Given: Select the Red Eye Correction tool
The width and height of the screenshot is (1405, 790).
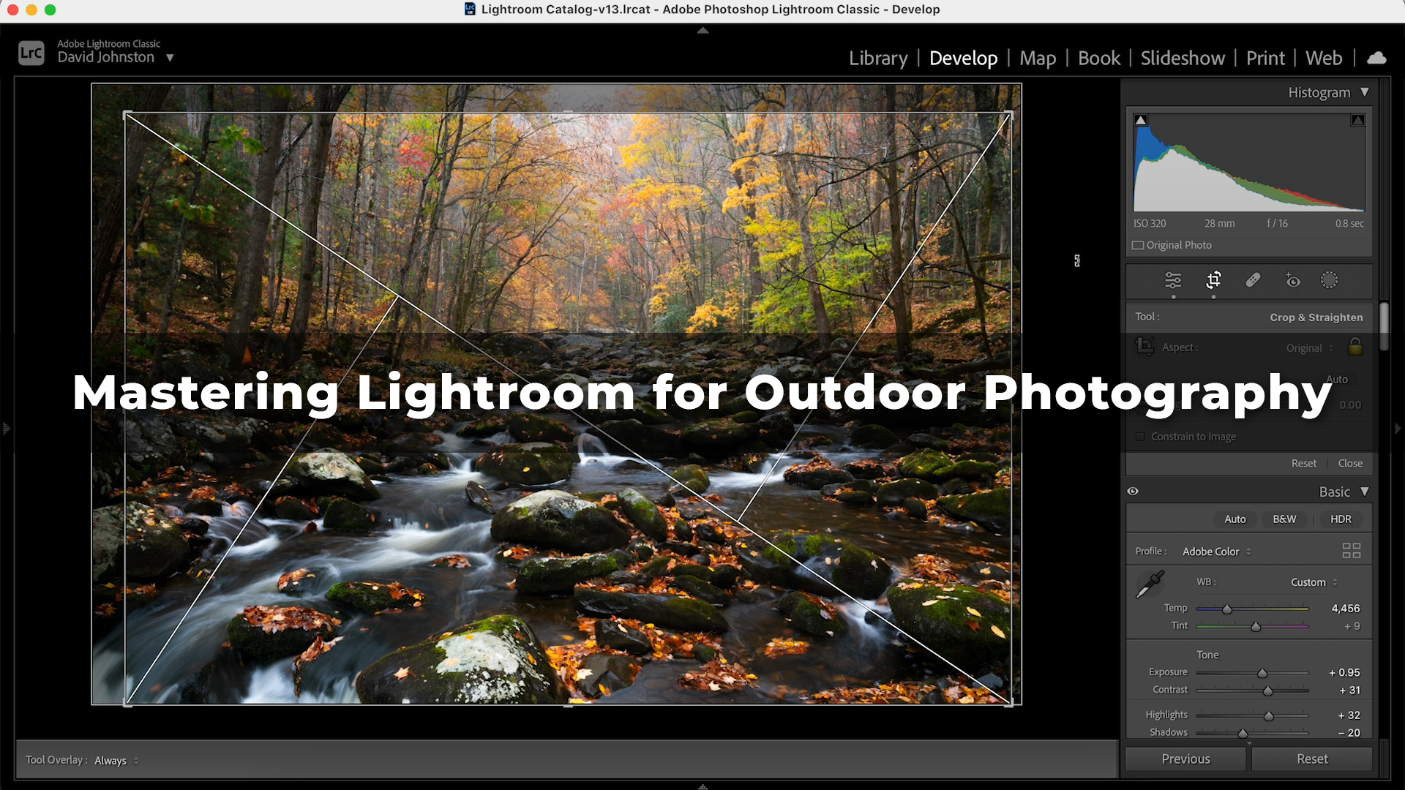Looking at the screenshot, I should [x=1292, y=280].
